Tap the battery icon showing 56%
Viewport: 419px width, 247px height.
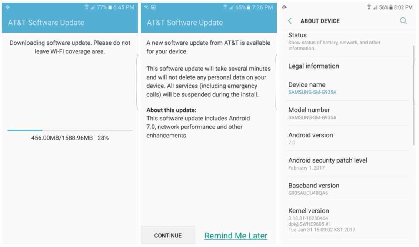point(391,7)
